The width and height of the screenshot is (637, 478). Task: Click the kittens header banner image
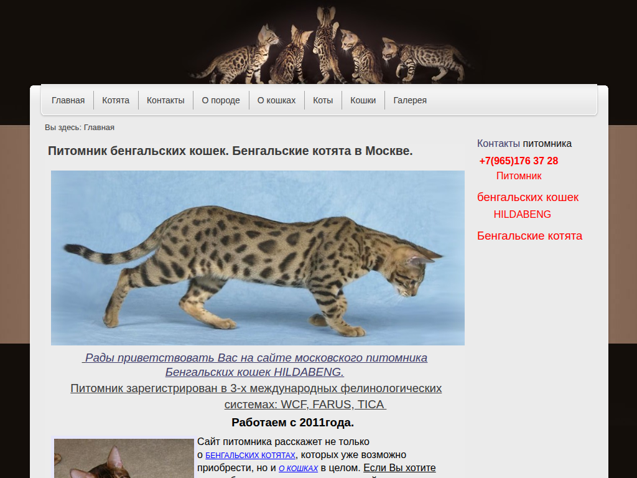pyautogui.click(x=330, y=45)
